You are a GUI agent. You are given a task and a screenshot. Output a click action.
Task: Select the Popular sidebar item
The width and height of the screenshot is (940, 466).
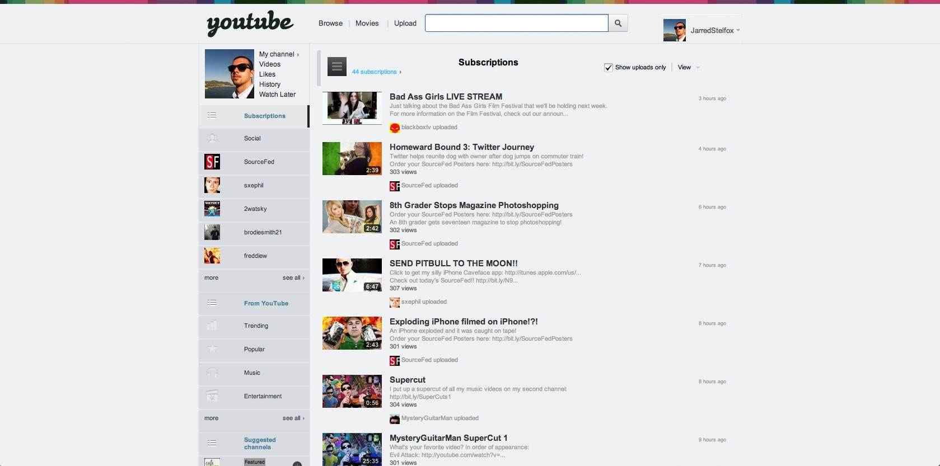coord(254,349)
